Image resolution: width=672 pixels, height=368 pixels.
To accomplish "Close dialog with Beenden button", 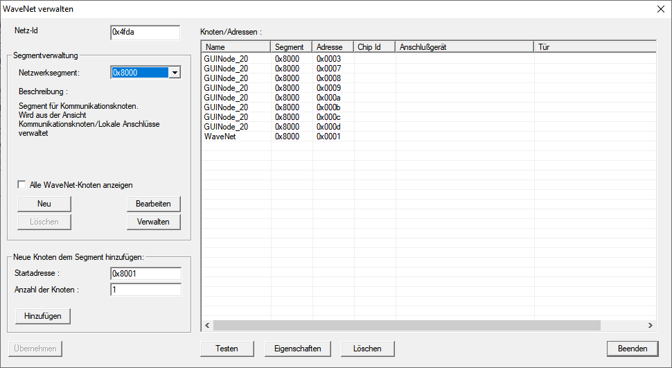I will (x=632, y=348).
